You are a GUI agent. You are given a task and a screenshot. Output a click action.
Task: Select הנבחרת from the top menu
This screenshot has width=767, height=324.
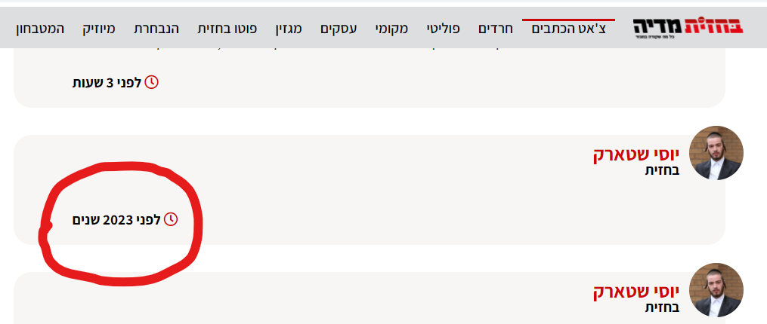(156, 29)
